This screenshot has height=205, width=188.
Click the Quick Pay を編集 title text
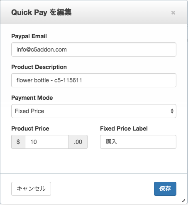coord(42,12)
